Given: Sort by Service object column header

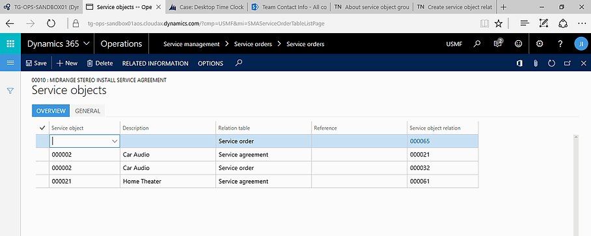Looking at the screenshot, I should 68,128.
